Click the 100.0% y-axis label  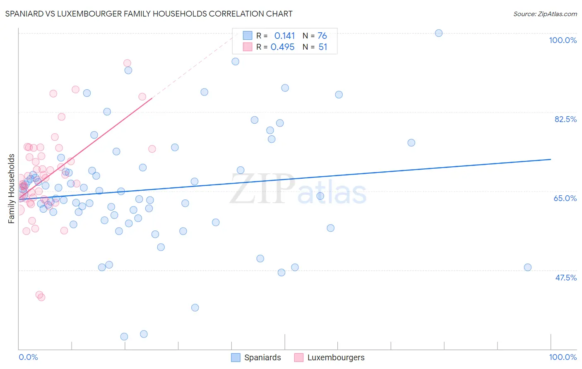click(x=563, y=40)
